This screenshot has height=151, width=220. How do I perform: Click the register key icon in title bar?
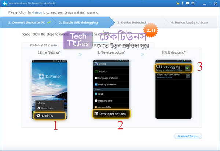193,3
